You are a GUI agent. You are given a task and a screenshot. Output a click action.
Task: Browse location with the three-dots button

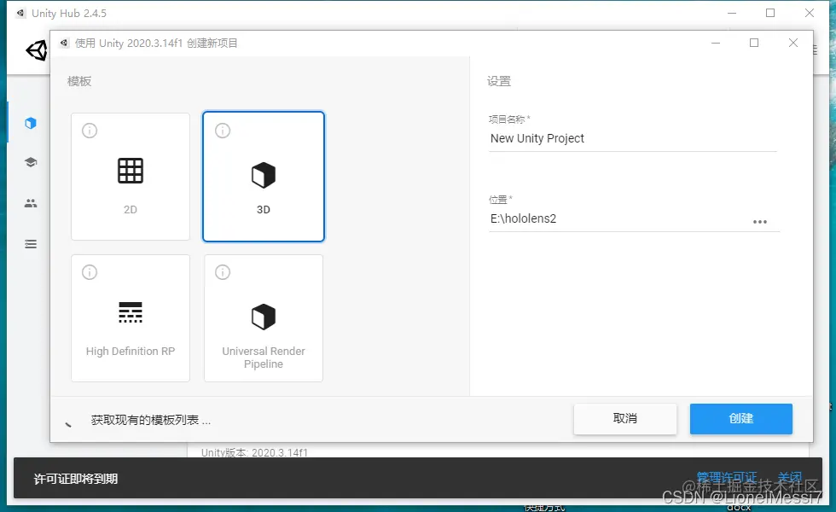pyautogui.click(x=760, y=222)
